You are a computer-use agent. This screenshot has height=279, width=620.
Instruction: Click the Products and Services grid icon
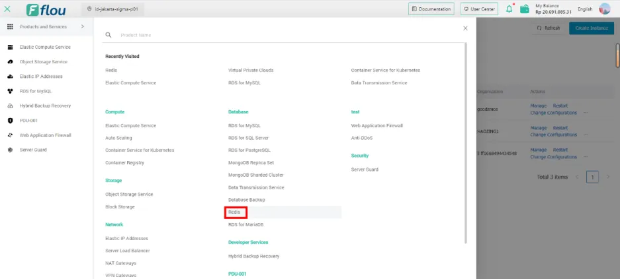tap(11, 26)
